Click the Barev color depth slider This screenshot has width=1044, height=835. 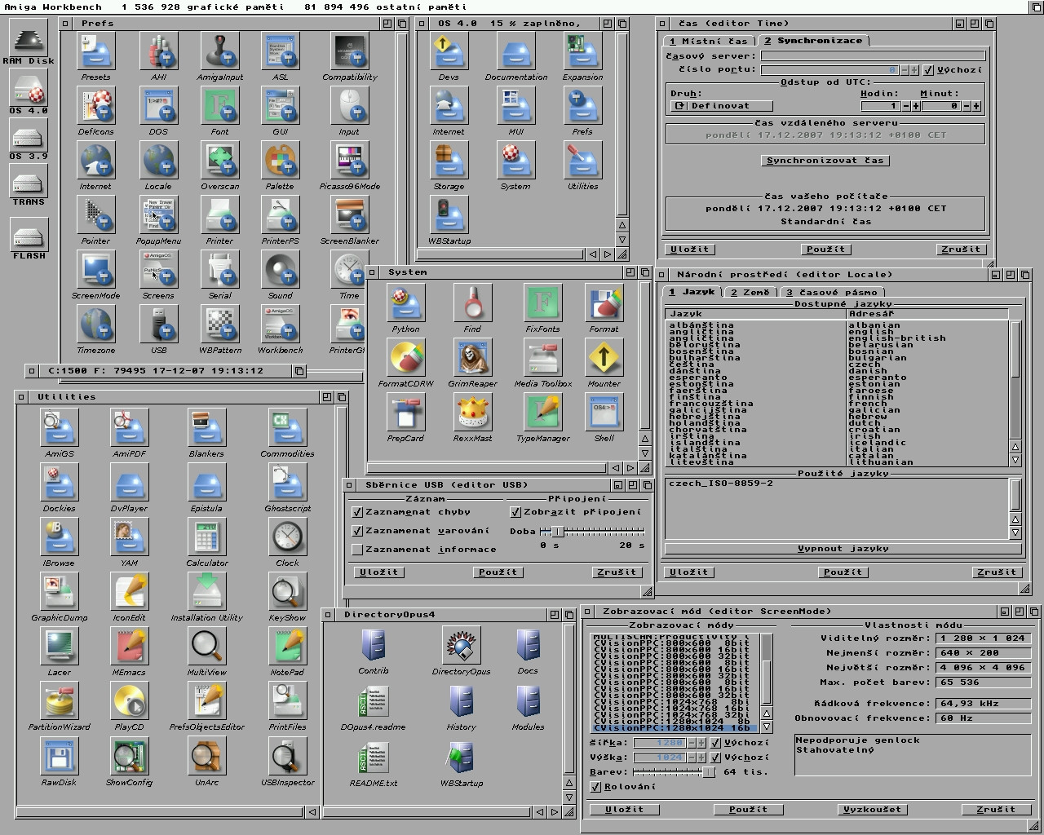click(675, 772)
